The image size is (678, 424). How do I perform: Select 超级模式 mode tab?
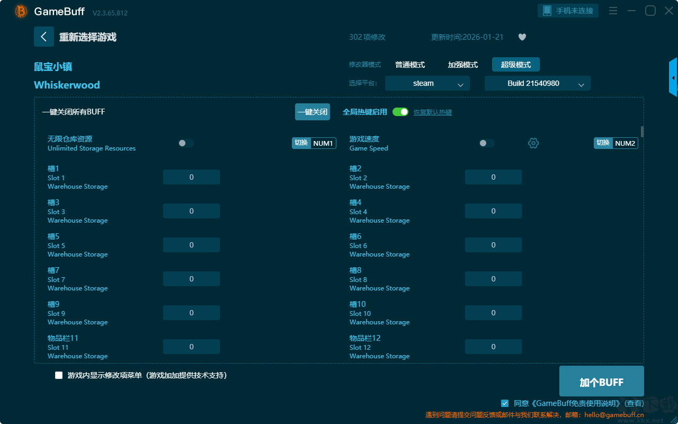pyautogui.click(x=516, y=65)
